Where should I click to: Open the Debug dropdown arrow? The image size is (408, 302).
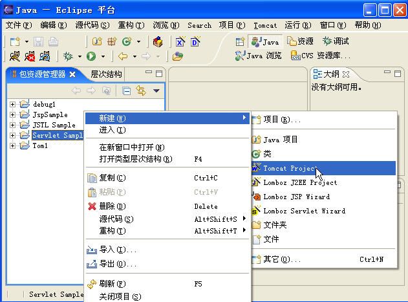(x=80, y=56)
